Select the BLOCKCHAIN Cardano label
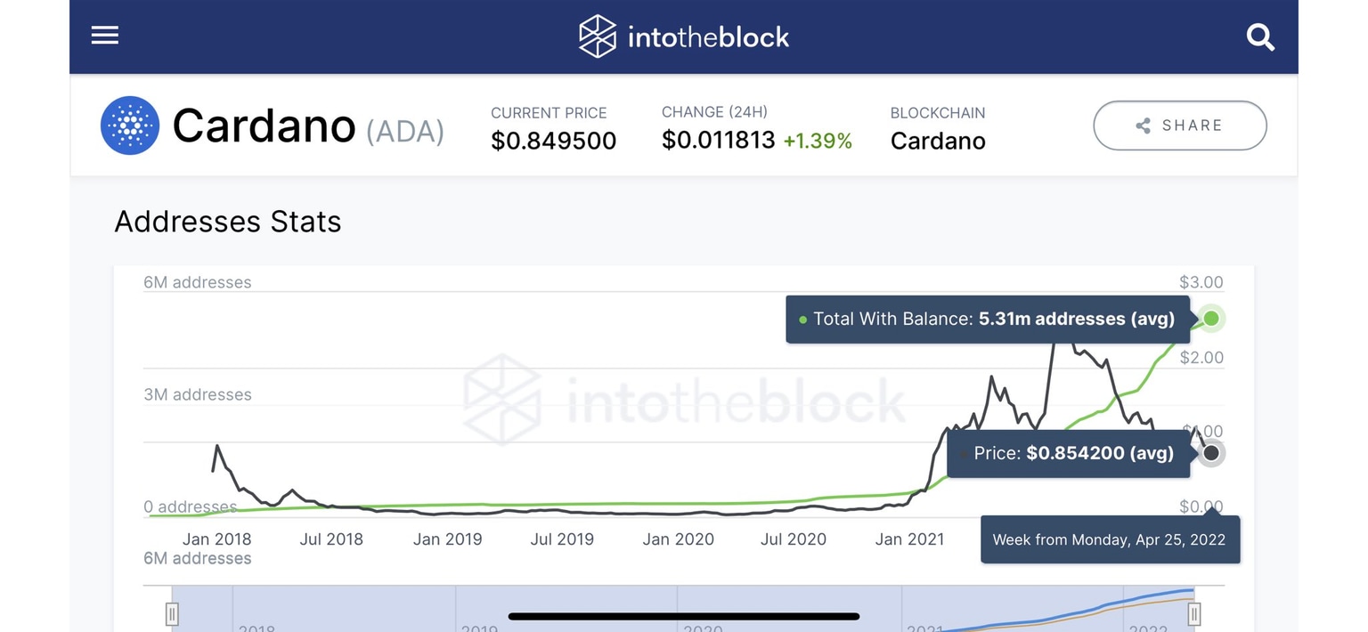The height and width of the screenshot is (632, 1368). (x=937, y=127)
